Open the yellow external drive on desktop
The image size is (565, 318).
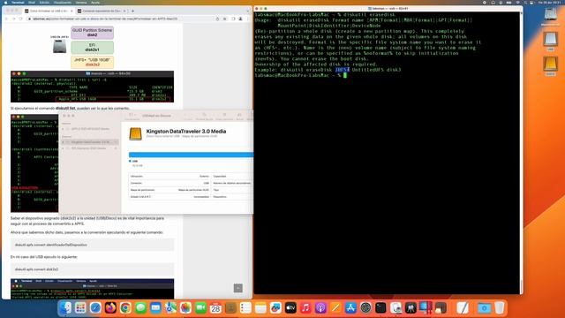point(550,64)
